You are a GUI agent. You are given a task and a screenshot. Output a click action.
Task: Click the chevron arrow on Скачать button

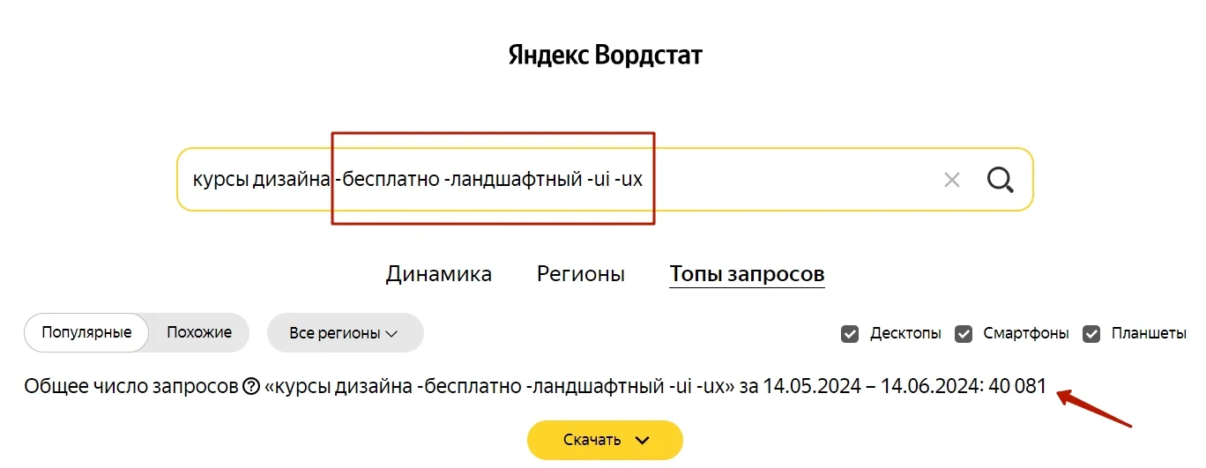tap(642, 440)
